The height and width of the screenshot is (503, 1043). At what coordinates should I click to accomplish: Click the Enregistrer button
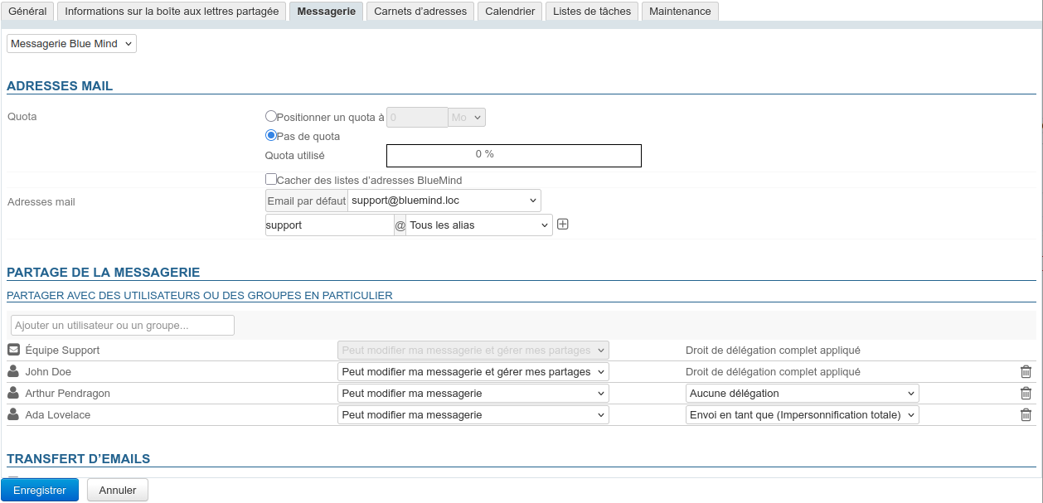coord(40,491)
